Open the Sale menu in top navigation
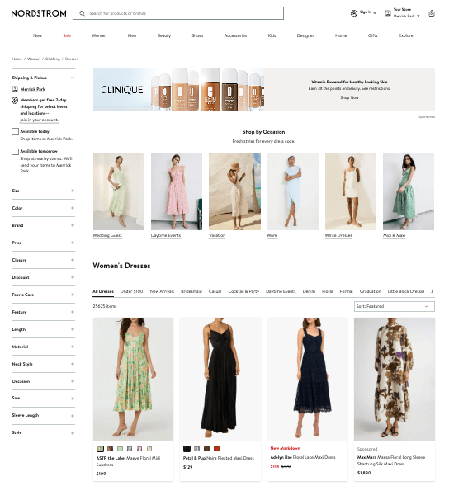This screenshot has height=486, width=468. 67,35
